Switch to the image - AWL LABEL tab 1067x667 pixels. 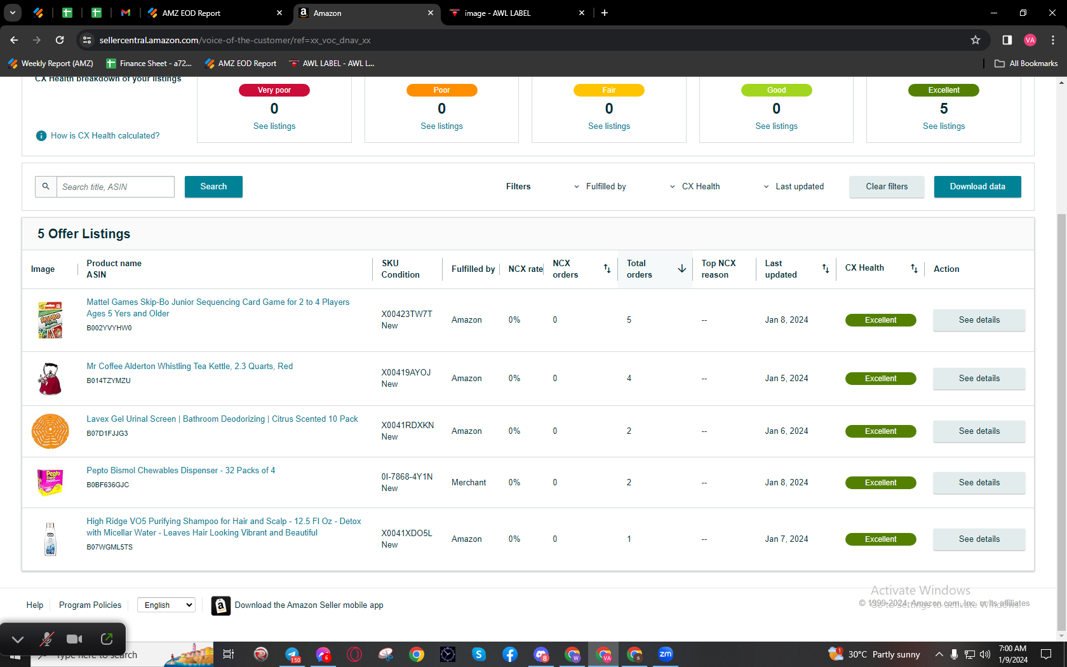517,13
